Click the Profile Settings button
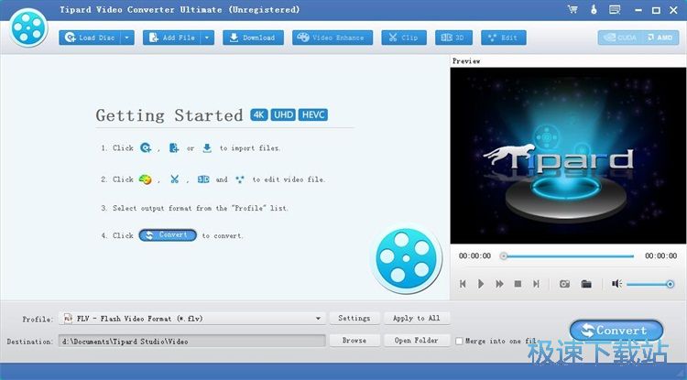 click(x=354, y=319)
